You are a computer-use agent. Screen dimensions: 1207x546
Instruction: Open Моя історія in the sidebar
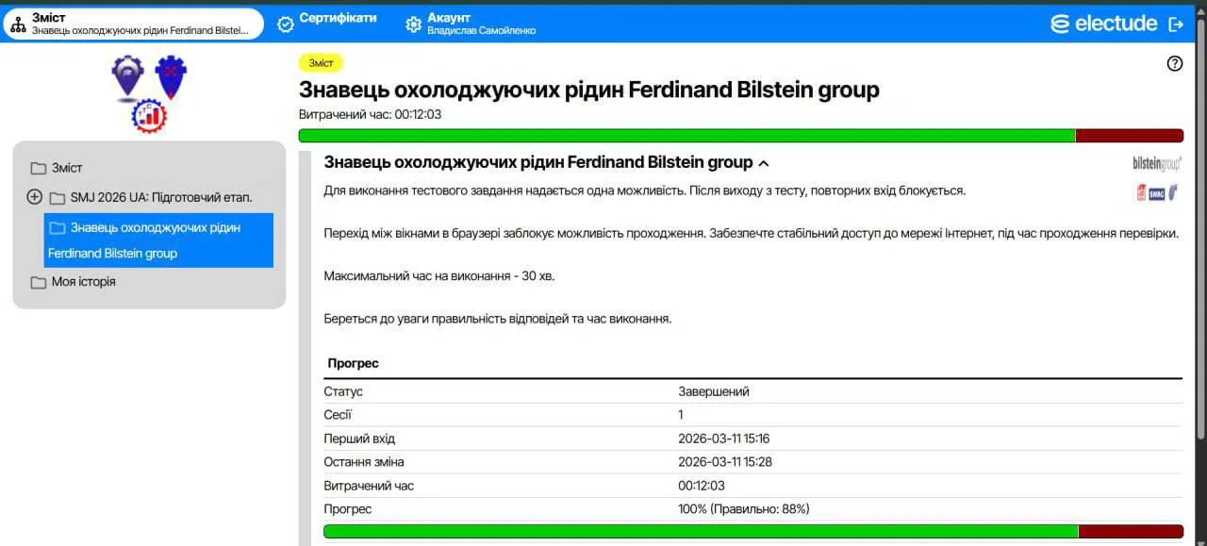click(84, 282)
